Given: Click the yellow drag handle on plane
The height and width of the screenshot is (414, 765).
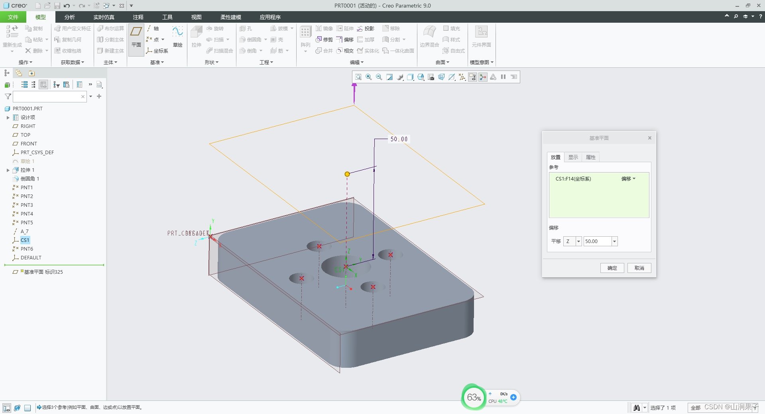Looking at the screenshot, I should 347,174.
